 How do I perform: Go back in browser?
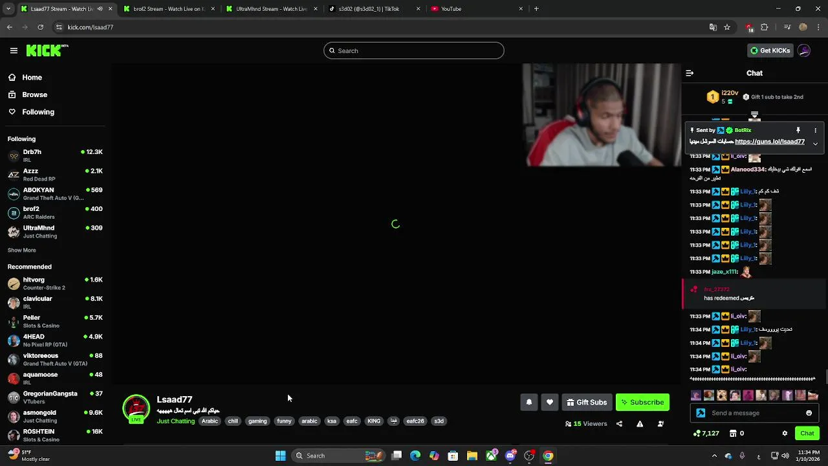pos(10,27)
